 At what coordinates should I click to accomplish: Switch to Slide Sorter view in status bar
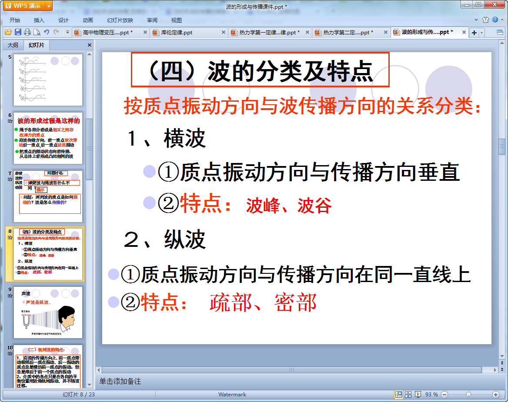point(408,394)
